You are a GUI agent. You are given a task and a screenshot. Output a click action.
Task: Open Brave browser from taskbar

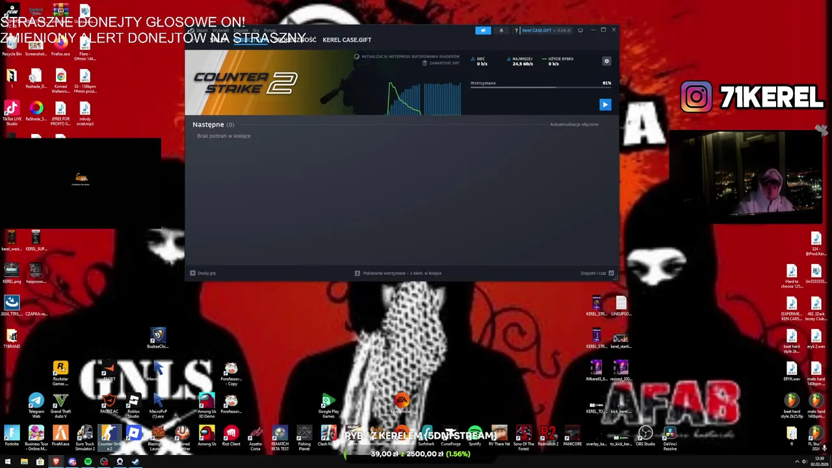(x=56, y=461)
